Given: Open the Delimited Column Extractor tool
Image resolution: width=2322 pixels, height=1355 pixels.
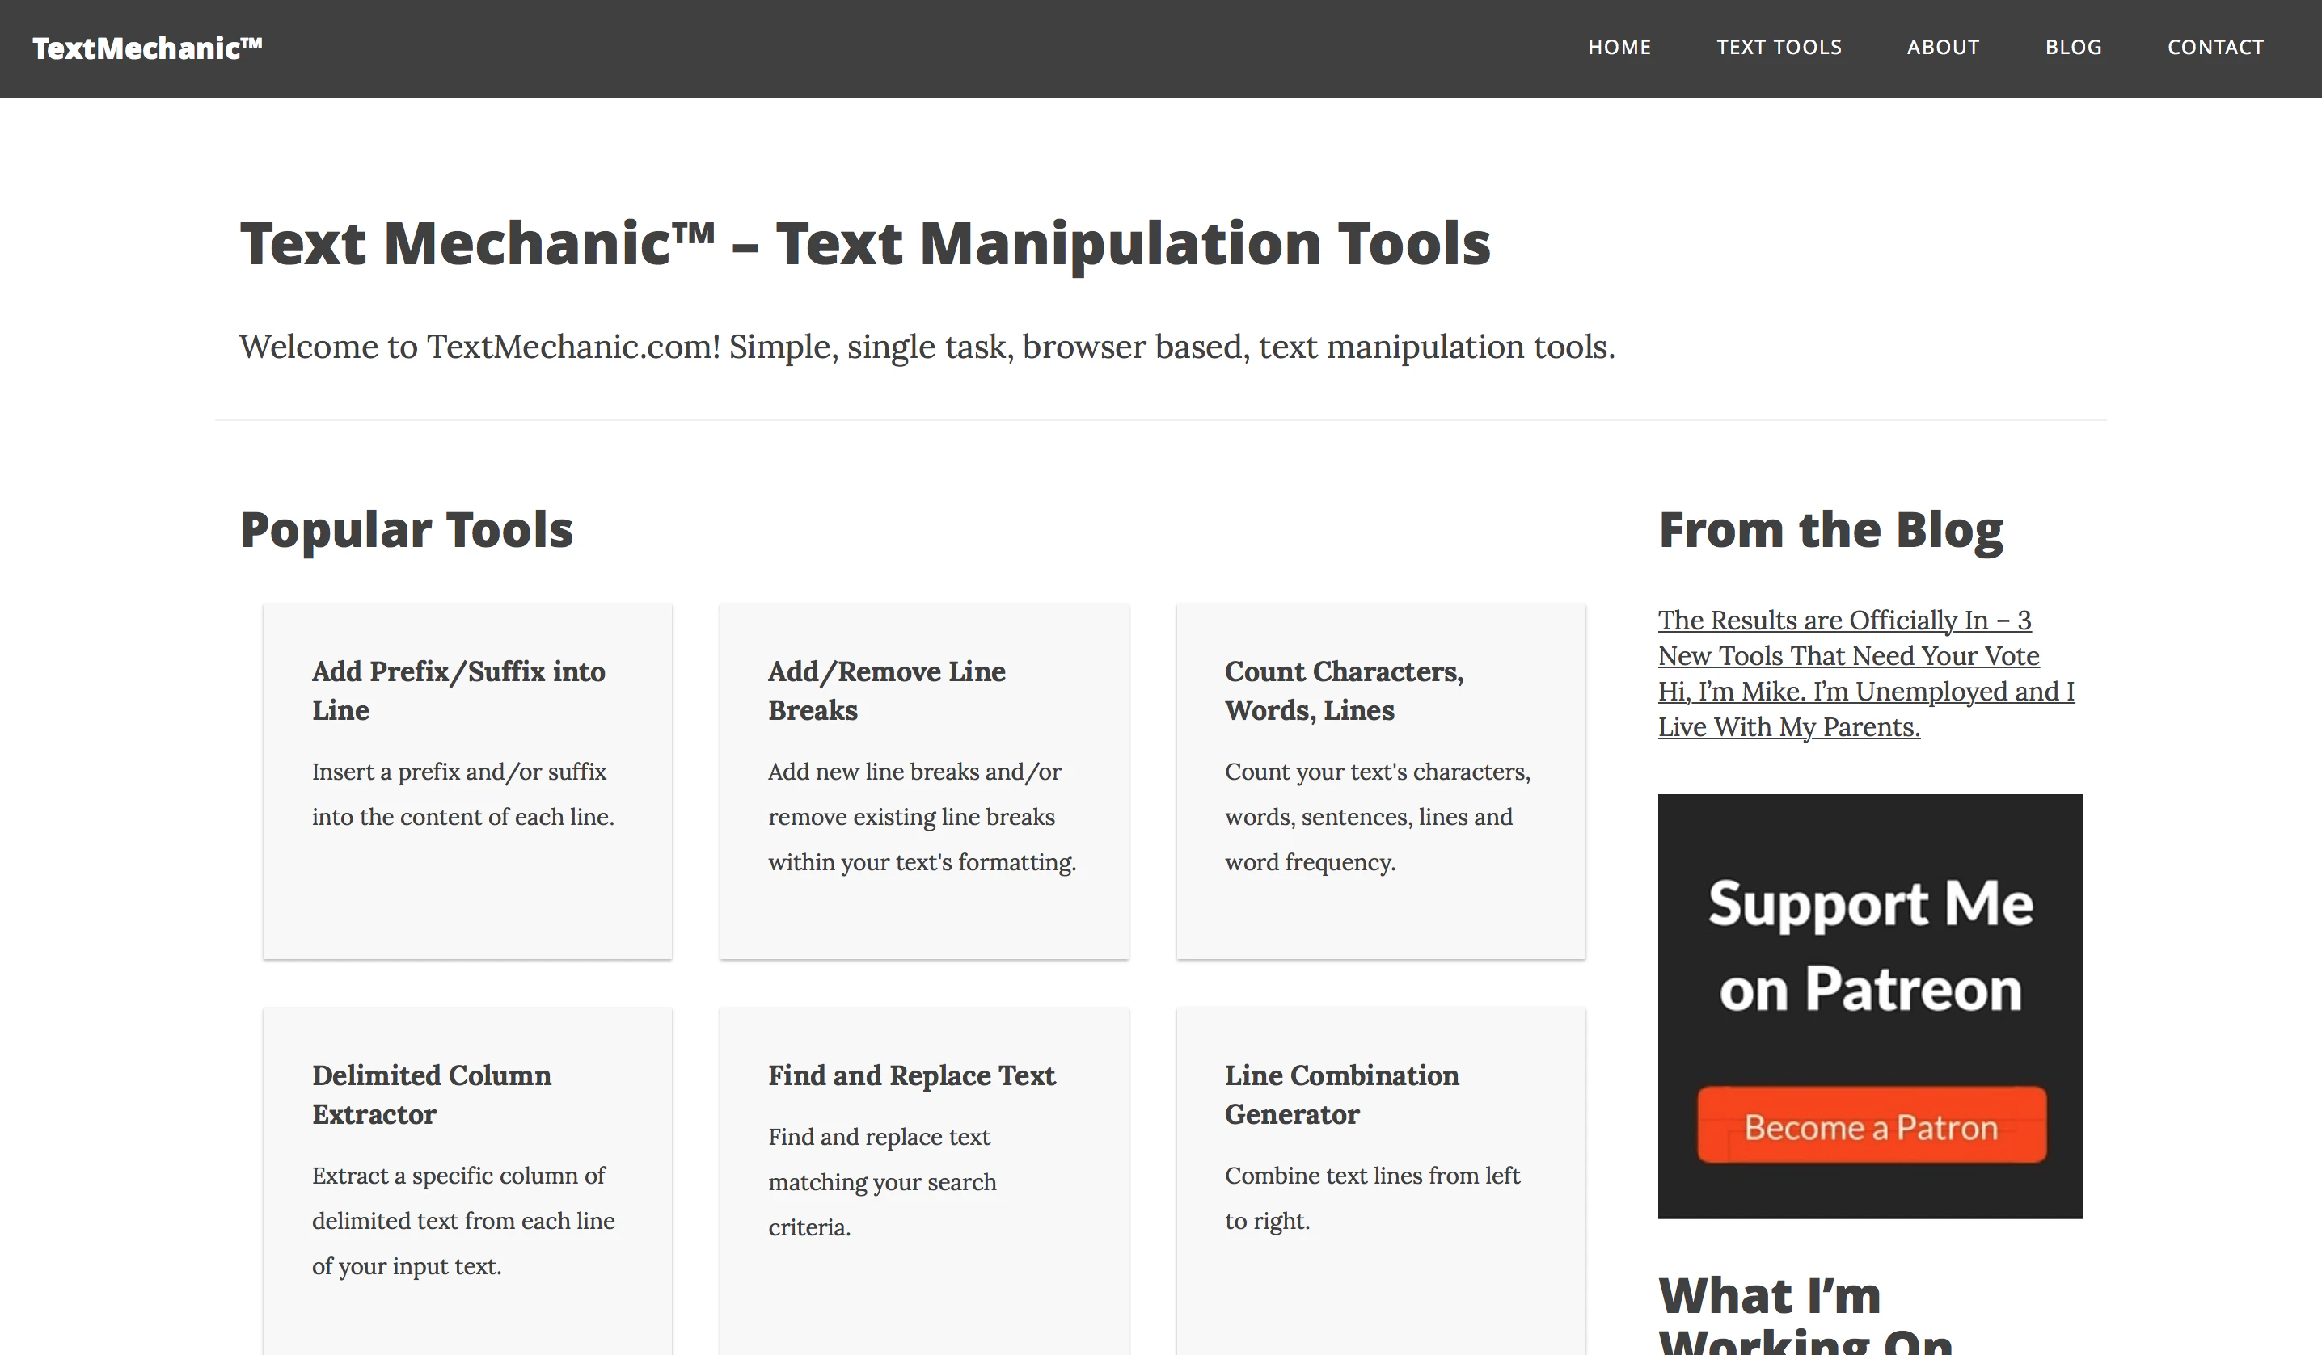Looking at the screenshot, I should tap(431, 1094).
